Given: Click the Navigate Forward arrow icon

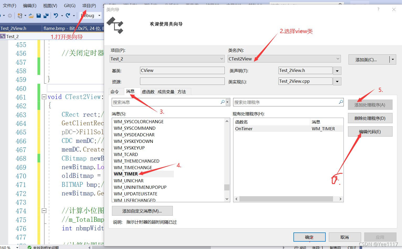Looking at the screenshot, I should (x=10, y=16).
